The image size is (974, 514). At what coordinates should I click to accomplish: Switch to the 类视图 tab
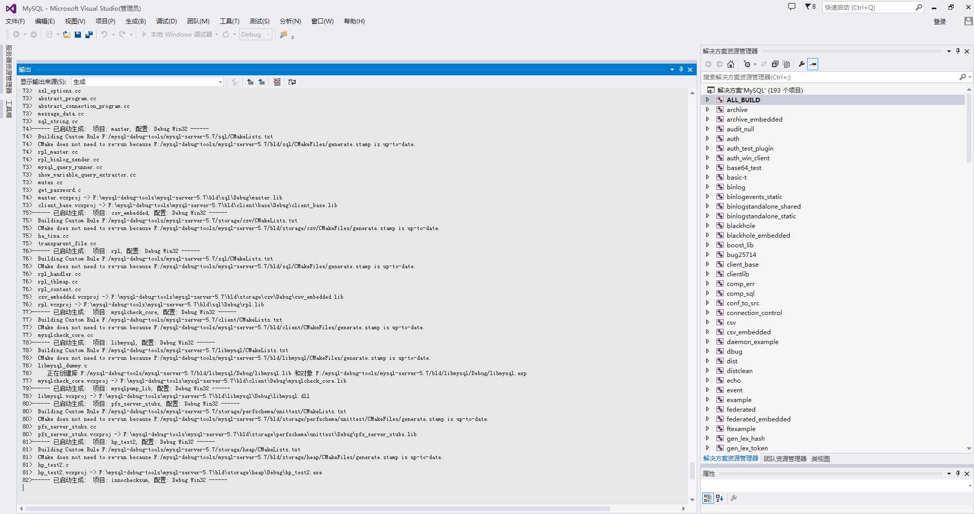tap(820, 459)
